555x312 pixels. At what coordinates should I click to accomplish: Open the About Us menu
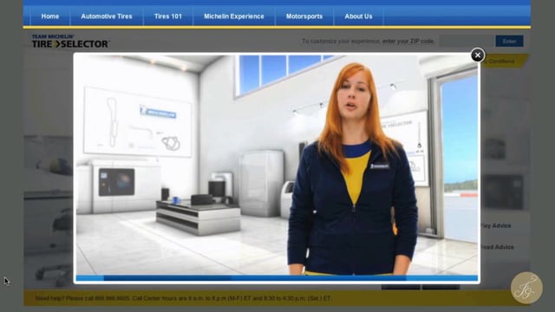click(358, 16)
